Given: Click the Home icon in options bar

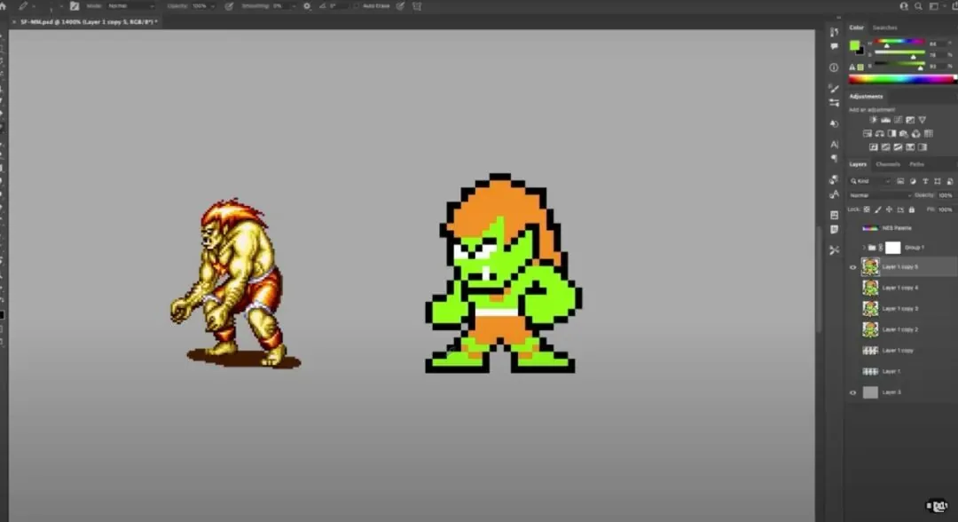Looking at the screenshot, I should tap(3, 5).
